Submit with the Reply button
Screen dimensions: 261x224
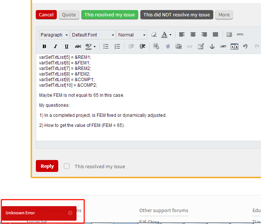(47, 166)
